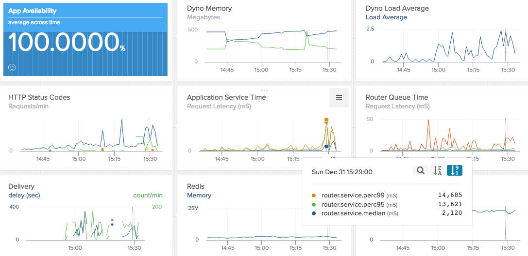Click the 2.5 axis value in Dyno Load Average
The height and width of the screenshot is (256, 528).
coord(369,29)
